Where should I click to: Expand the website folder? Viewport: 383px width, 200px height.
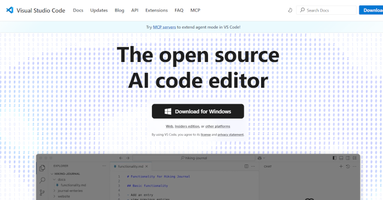[x=54, y=196]
